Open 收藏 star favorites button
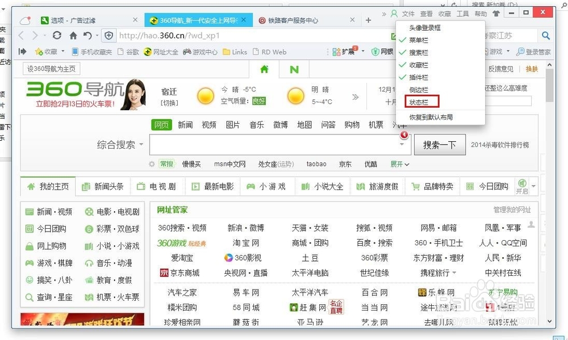The image size is (568, 340). coord(46,52)
